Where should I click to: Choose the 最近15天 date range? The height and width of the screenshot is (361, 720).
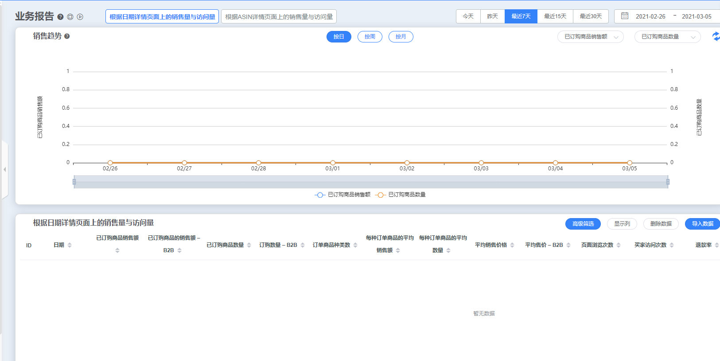[555, 16]
